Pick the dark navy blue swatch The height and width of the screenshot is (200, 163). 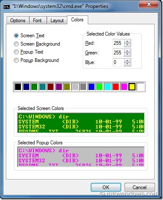click(x=26, y=87)
